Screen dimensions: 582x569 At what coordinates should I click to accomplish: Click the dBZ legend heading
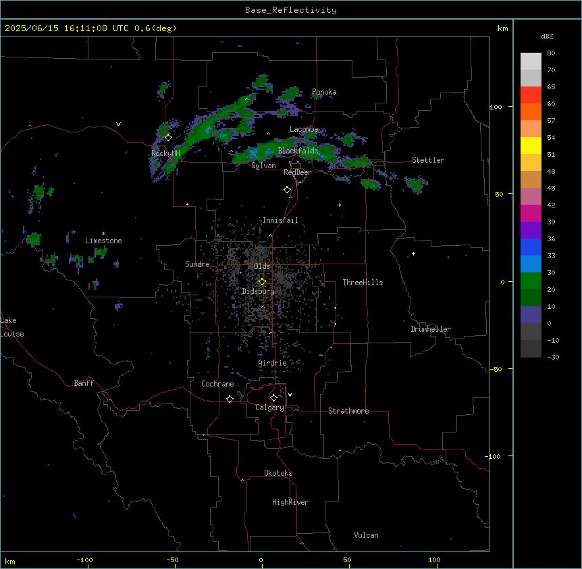click(x=547, y=36)
